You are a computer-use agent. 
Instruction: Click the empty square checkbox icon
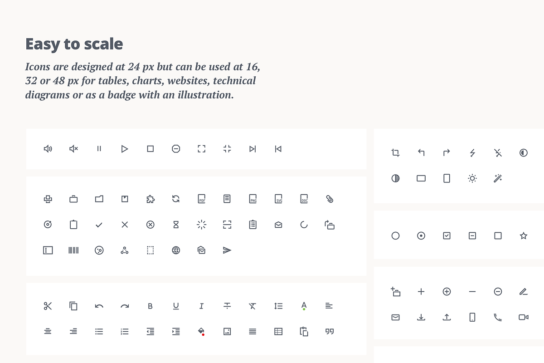click(x=498, y=235)
